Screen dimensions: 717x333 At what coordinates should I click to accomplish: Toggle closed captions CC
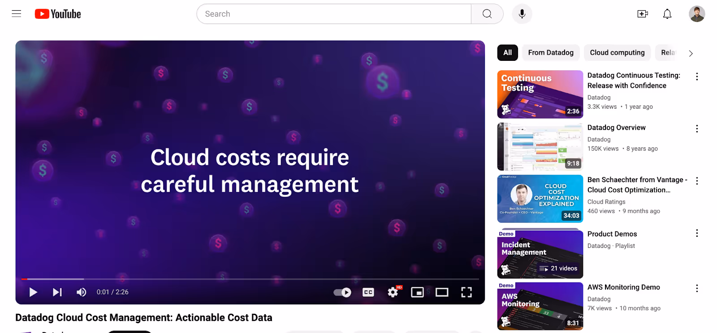pyautogui.click(x=368, y=292)
